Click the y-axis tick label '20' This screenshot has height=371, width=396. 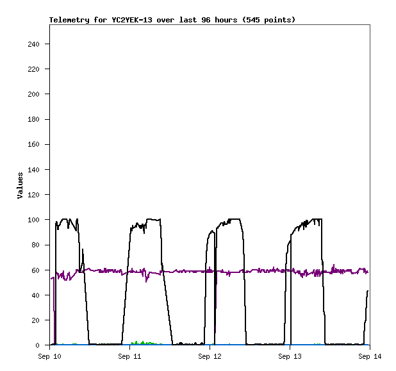pos(36,320)
